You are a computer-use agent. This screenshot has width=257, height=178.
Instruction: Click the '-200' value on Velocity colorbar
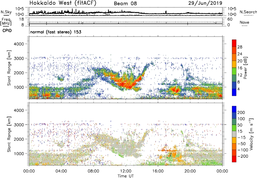point(243,156)
